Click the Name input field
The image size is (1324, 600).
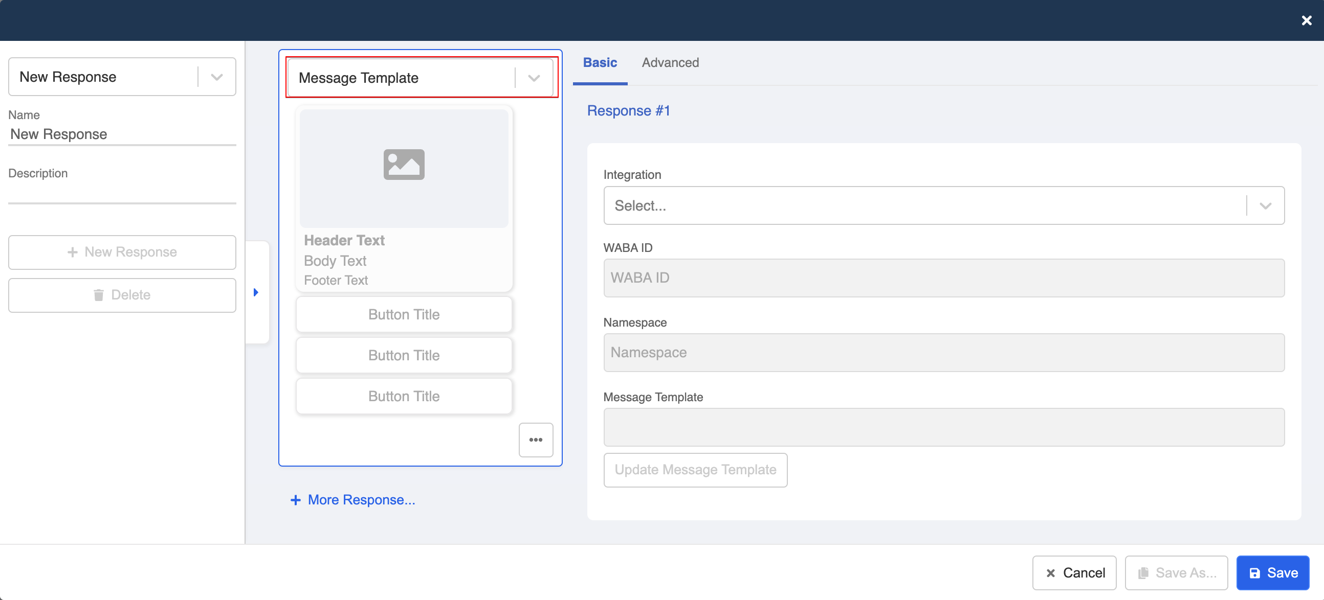pos(122,134)
